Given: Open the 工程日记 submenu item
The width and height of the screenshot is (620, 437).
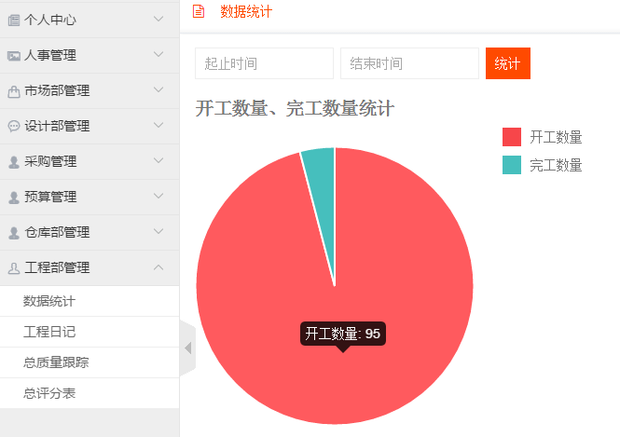Looking at the screenshot, I should pos(49,332).
